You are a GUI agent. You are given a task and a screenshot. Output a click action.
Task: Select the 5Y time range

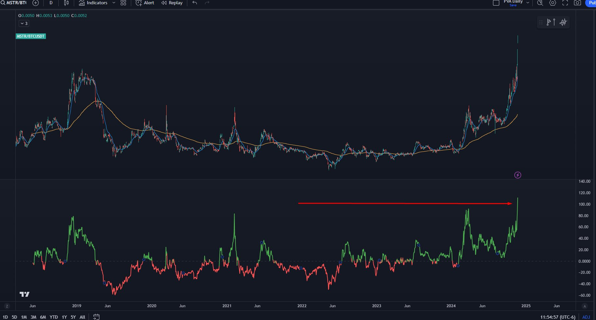pyautogui.click(x=73, y=317)
